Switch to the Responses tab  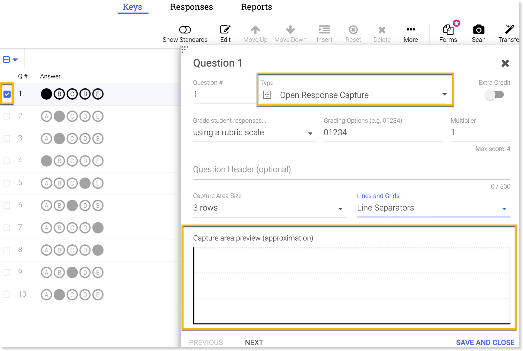(x=191, y=7)
